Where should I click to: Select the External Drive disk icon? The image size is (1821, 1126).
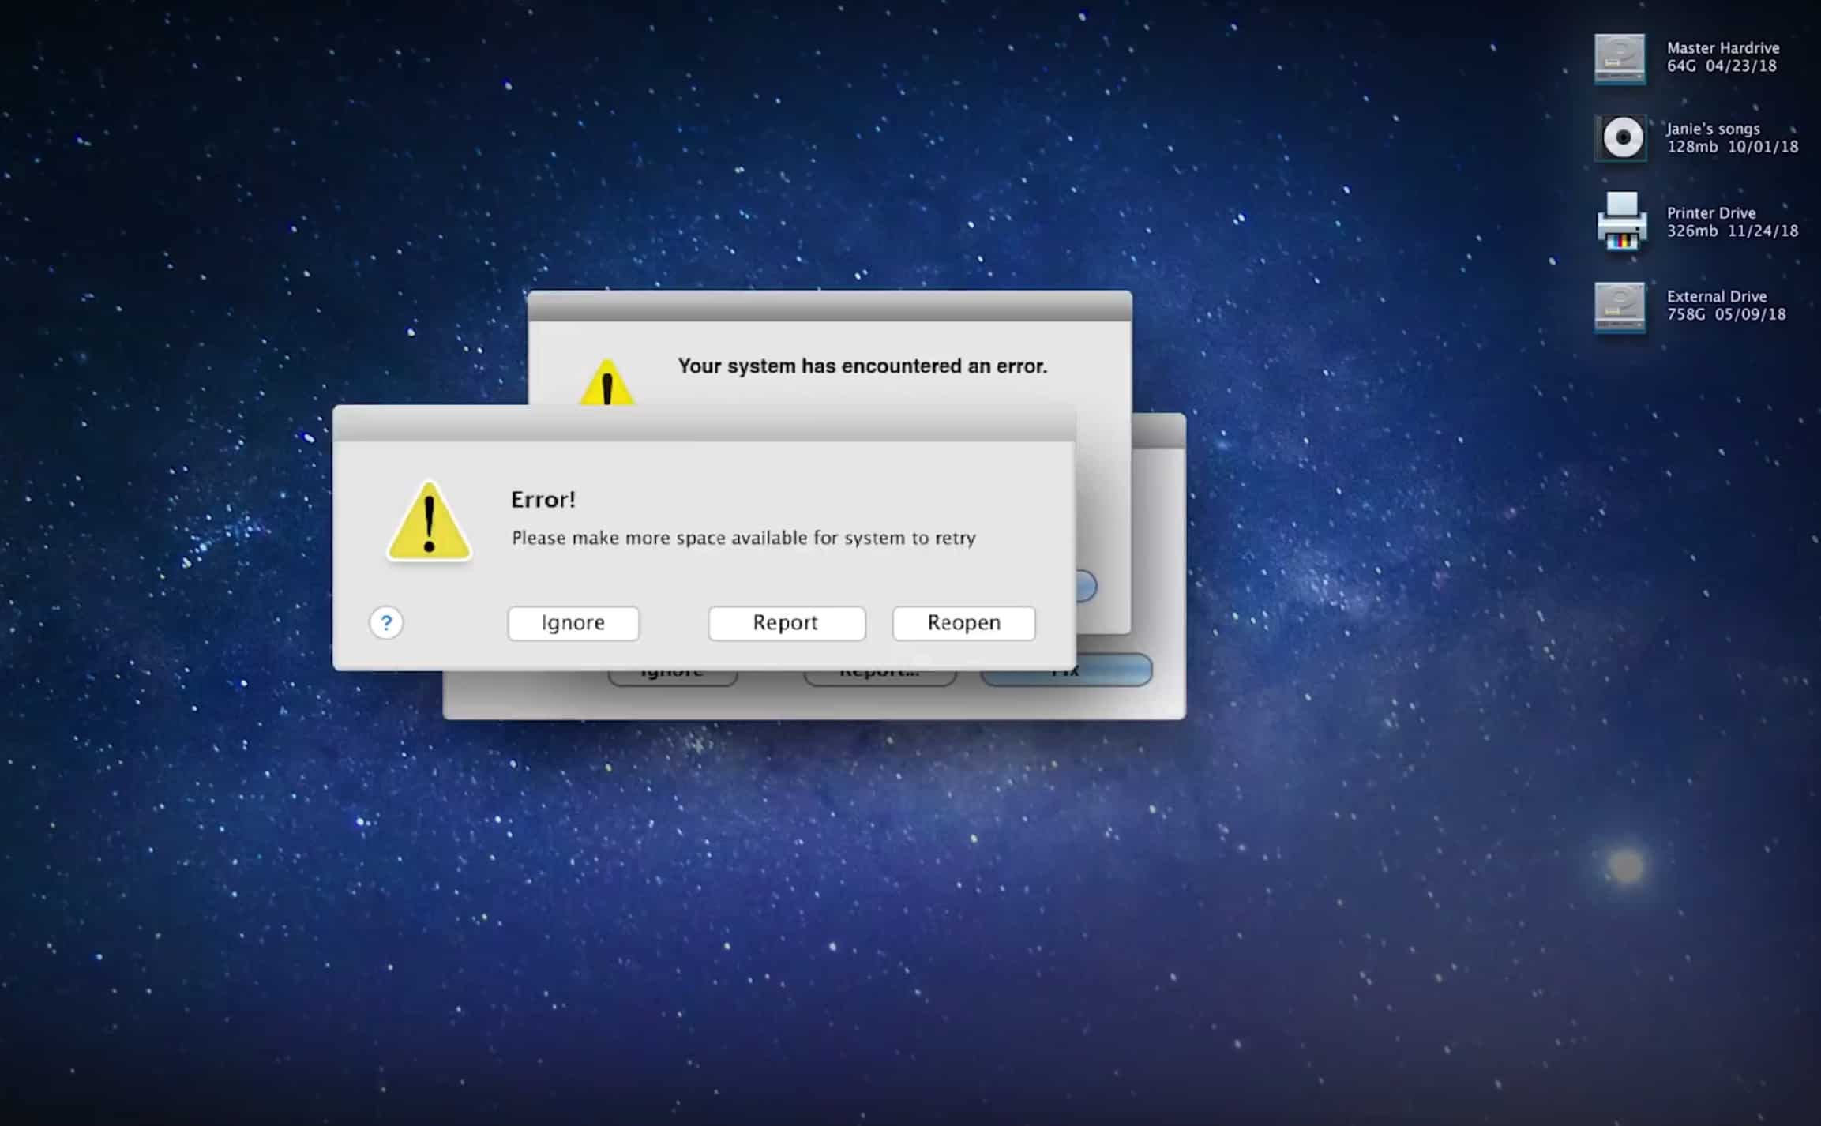pyautogui.click(x=1619, y=306)
